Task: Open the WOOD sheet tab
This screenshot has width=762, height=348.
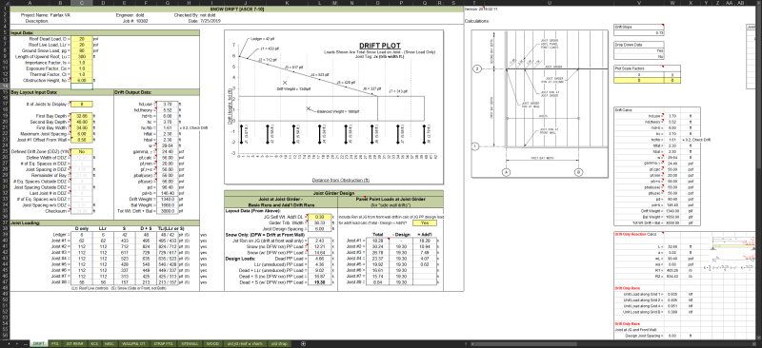Action: coord(212,343)
